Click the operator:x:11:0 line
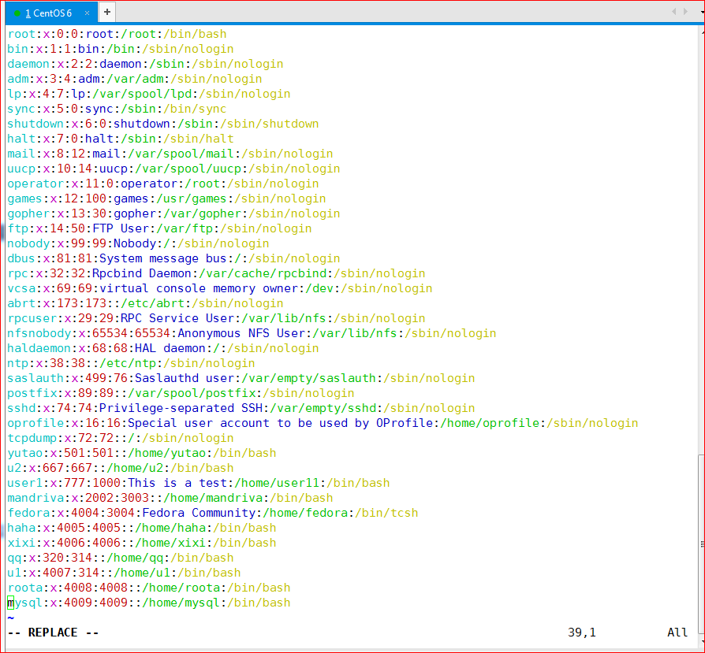The width and height of the screenshot is (705, 653). tap(163, 184)
